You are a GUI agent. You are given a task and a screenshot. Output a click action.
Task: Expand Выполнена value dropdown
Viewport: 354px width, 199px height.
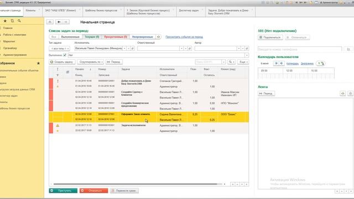pyautogui.click(x=247, y=55)
